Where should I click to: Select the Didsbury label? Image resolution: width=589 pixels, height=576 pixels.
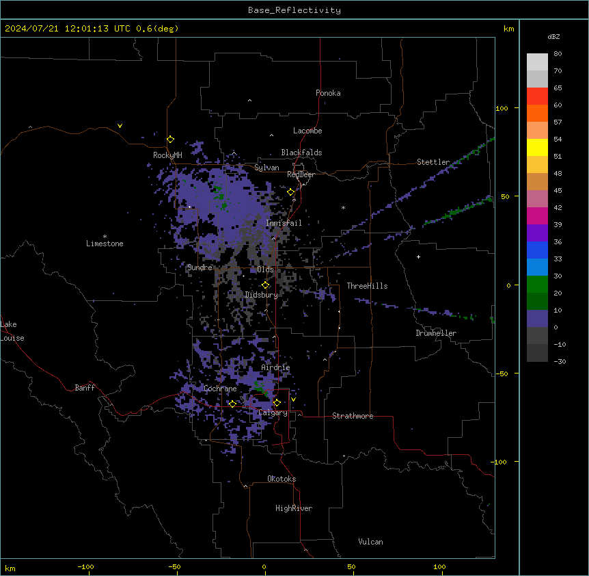tap(261, 295)
